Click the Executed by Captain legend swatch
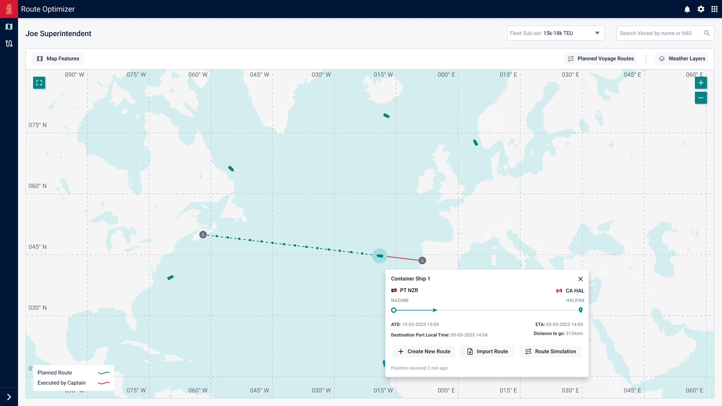Image resolution: width=722 pixels, height=406 pixels. (104, 383)
